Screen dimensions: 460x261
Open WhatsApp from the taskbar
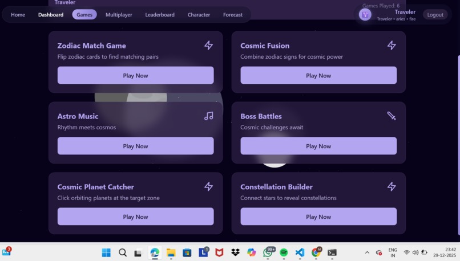coord(268,252)
